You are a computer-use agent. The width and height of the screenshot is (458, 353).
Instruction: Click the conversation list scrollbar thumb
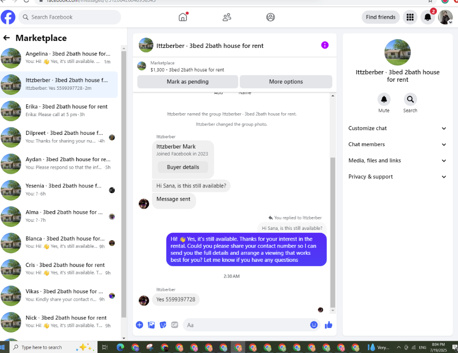(x=123, y=184)
